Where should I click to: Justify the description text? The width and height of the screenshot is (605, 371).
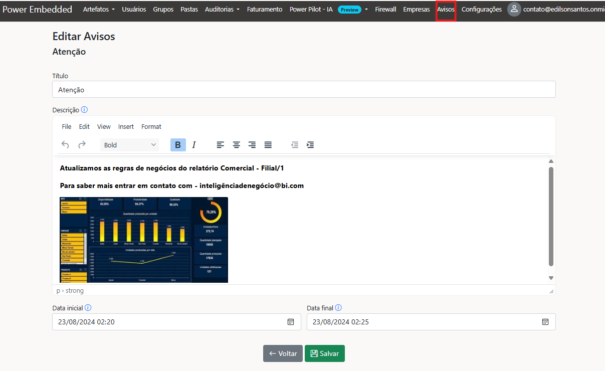pos(268,145)
